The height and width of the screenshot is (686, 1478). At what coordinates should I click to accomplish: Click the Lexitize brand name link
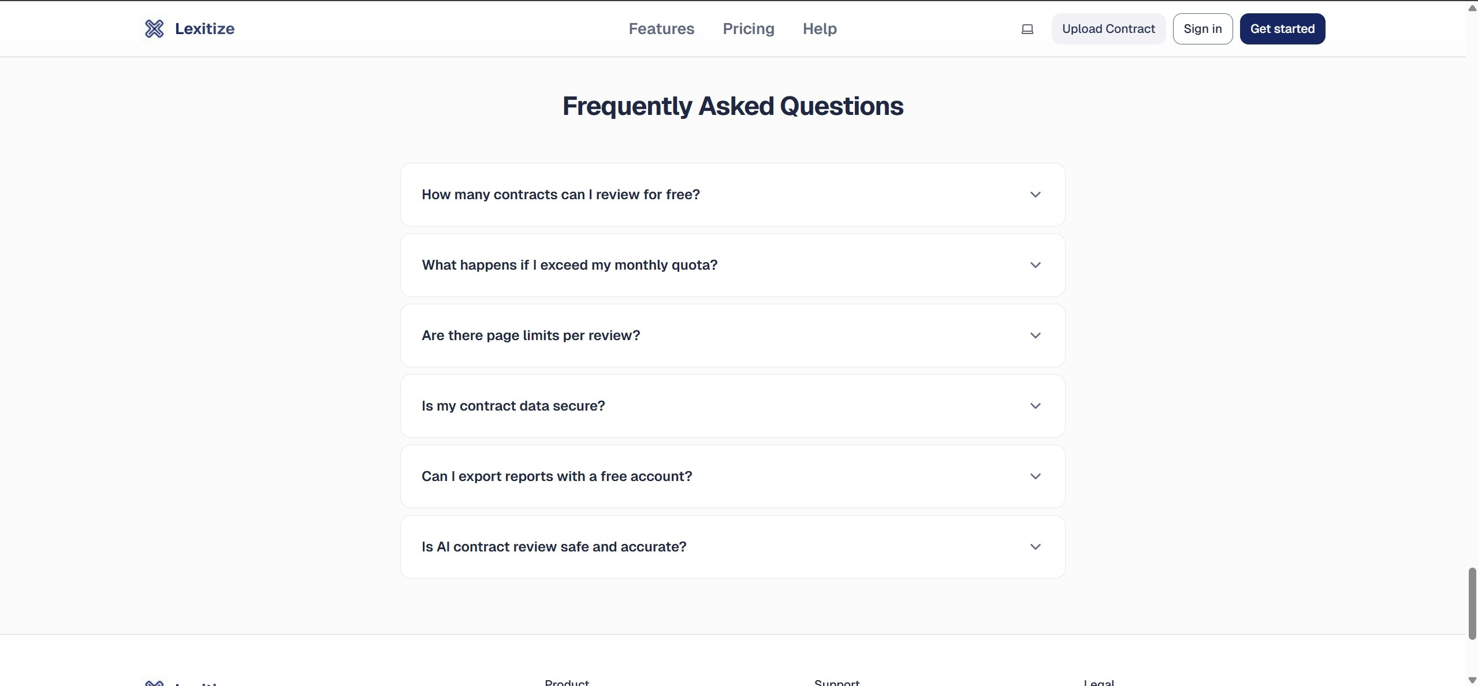coord(204,29)
